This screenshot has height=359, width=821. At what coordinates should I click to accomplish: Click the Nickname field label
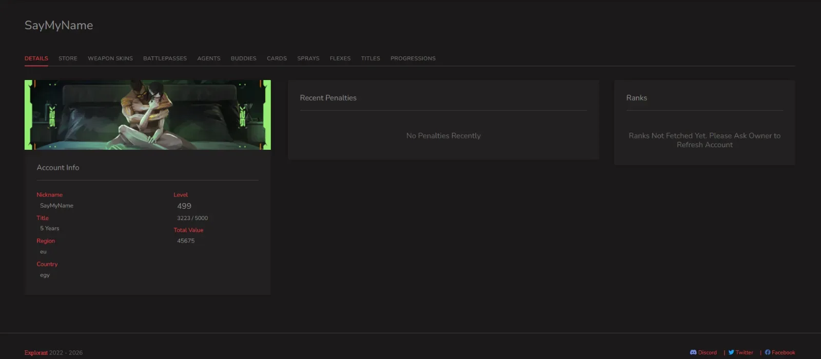[x=49, y=195]
